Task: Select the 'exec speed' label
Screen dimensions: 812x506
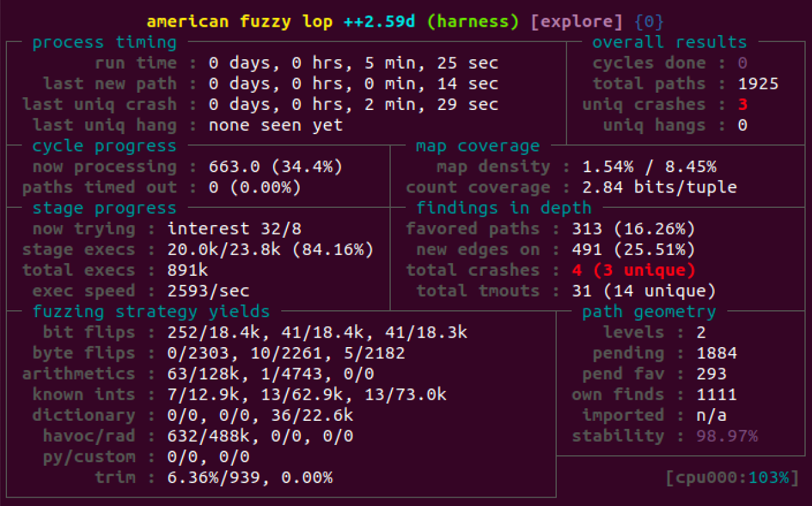Action: (x=84, y=291)
